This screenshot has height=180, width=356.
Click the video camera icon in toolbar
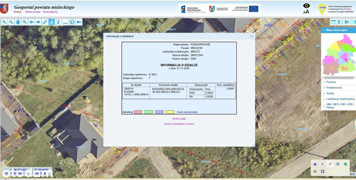(x=79, y=22)
